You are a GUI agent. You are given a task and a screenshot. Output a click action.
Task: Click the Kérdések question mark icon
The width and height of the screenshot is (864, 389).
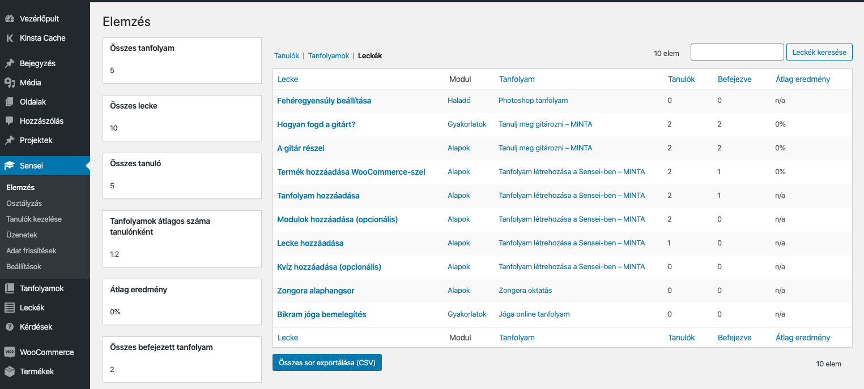10,327
